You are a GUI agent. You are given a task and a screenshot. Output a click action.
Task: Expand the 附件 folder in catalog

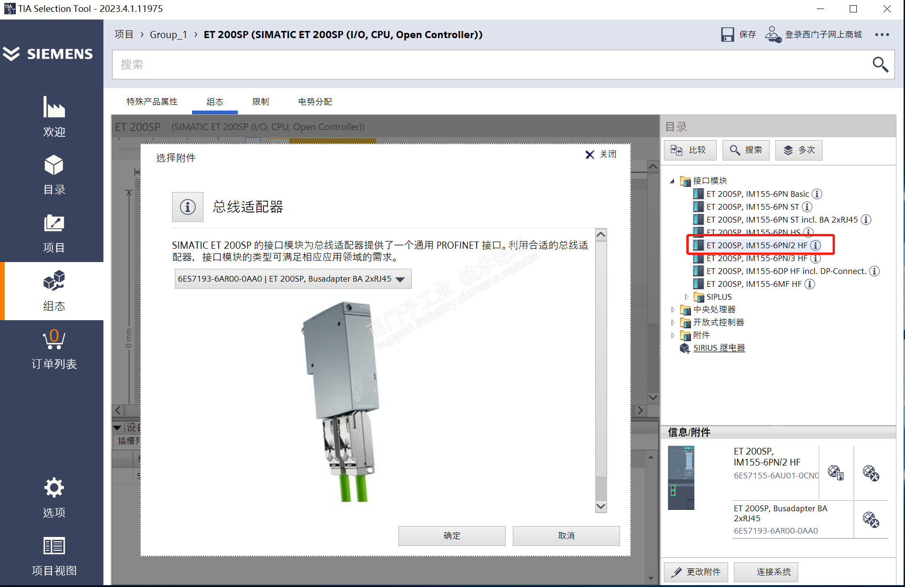tap(672, 335)
